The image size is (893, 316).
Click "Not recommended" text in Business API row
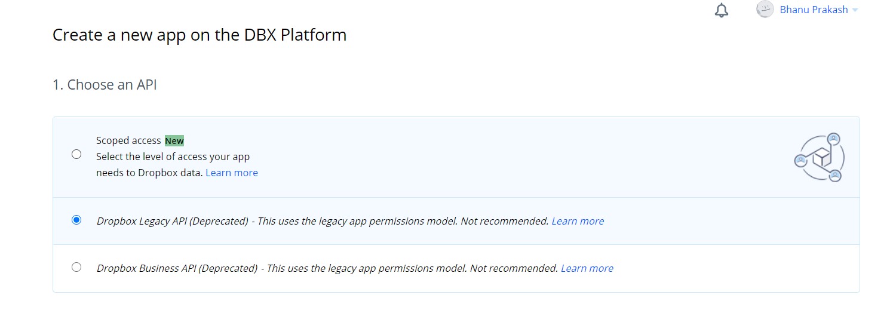514,268
